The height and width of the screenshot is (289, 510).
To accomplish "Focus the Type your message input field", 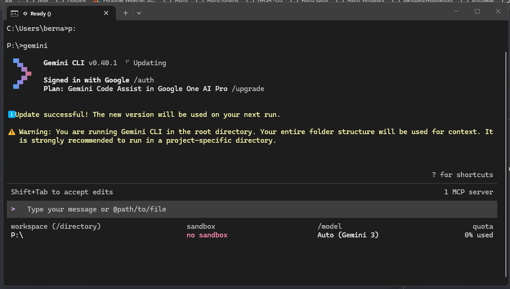I will click(x=252, y=209).
